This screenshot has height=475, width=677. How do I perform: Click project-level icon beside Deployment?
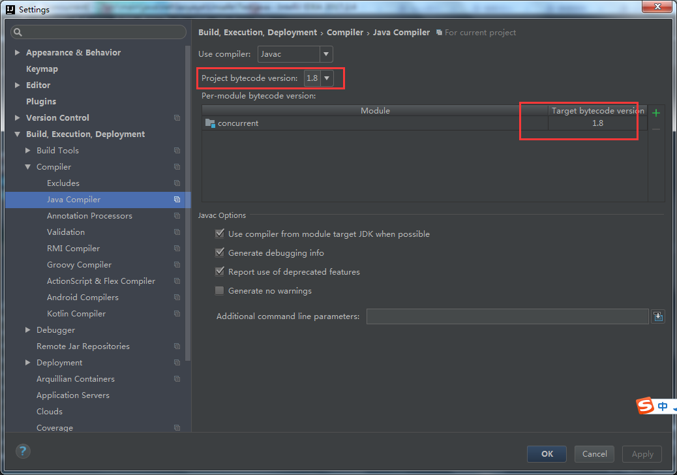coord(177,363)
